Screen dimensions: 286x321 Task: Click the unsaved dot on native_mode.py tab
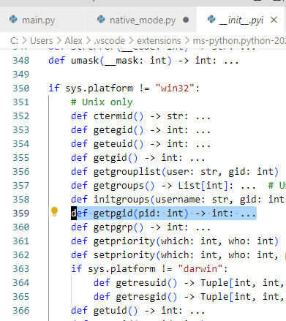coord(186,20)
